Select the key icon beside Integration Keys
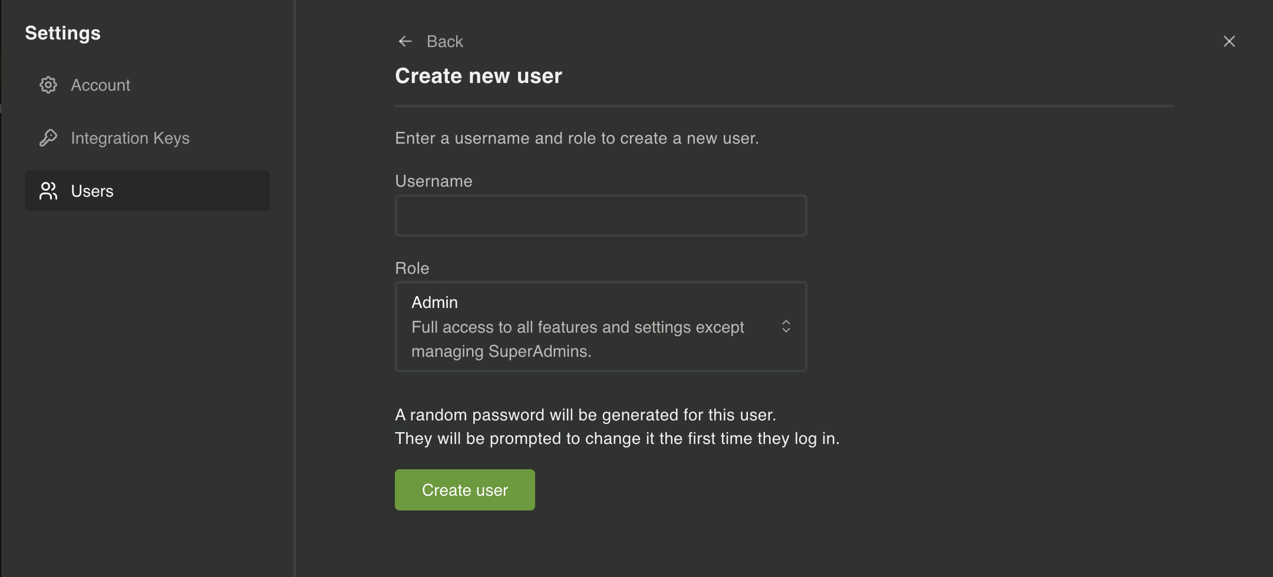 pos(48,138)
